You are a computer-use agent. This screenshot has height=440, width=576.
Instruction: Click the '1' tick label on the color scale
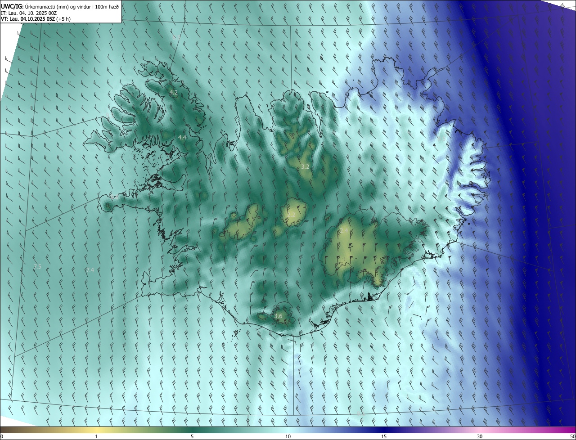[97, 436]
